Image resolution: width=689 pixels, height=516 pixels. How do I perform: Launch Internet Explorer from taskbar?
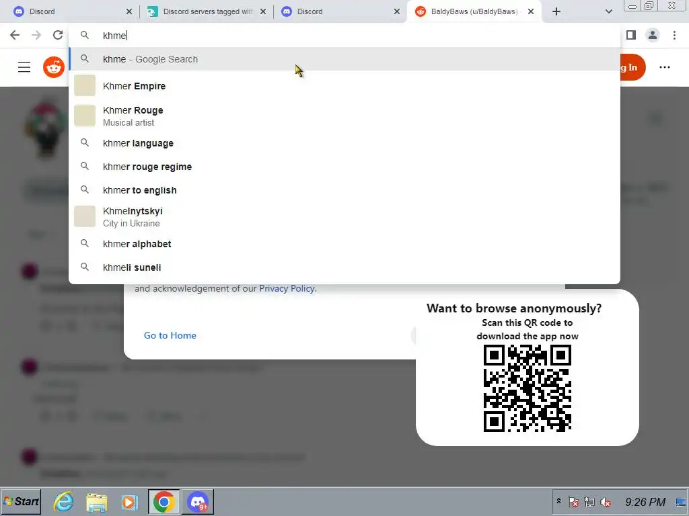[x=64, y=501]
